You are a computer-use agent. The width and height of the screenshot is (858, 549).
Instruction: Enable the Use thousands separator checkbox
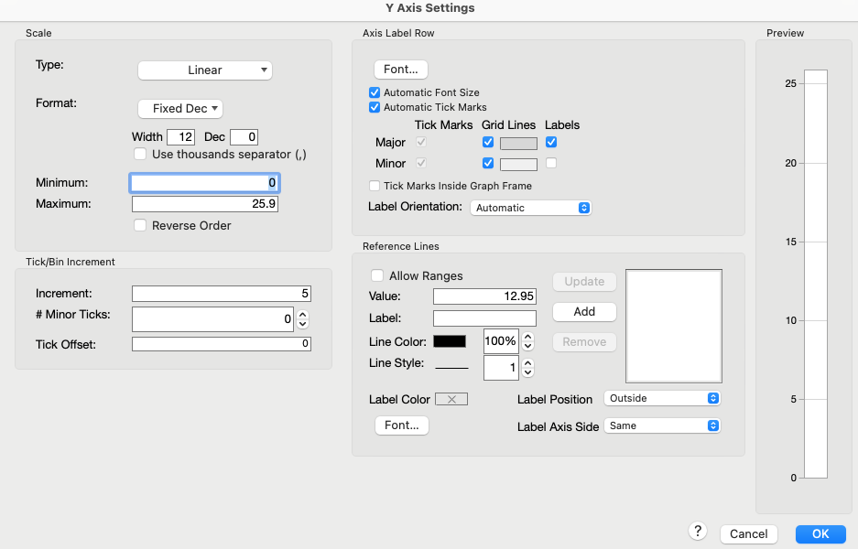point(140,154)
